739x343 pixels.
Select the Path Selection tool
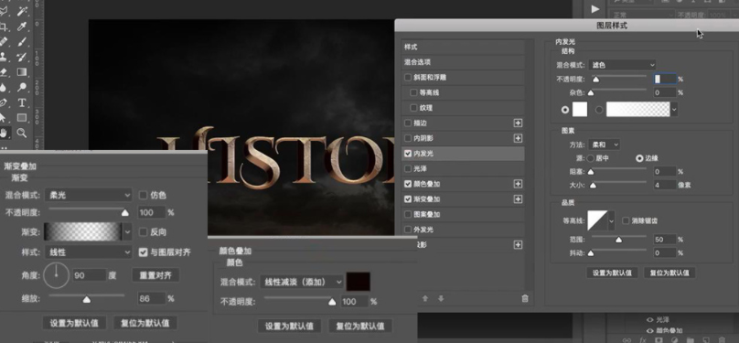click(x=4, y=117)
